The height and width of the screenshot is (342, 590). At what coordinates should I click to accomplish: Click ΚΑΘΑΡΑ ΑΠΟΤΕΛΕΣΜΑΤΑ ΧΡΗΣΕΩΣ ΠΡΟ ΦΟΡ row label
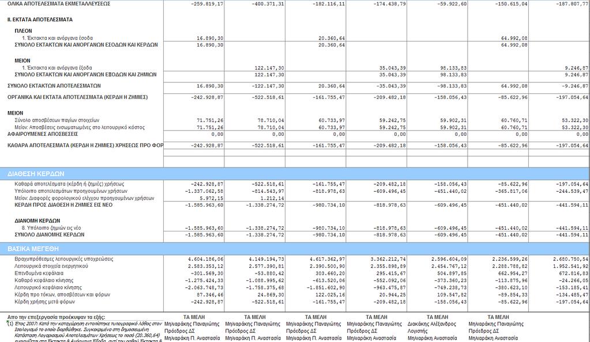coord(85,145)
